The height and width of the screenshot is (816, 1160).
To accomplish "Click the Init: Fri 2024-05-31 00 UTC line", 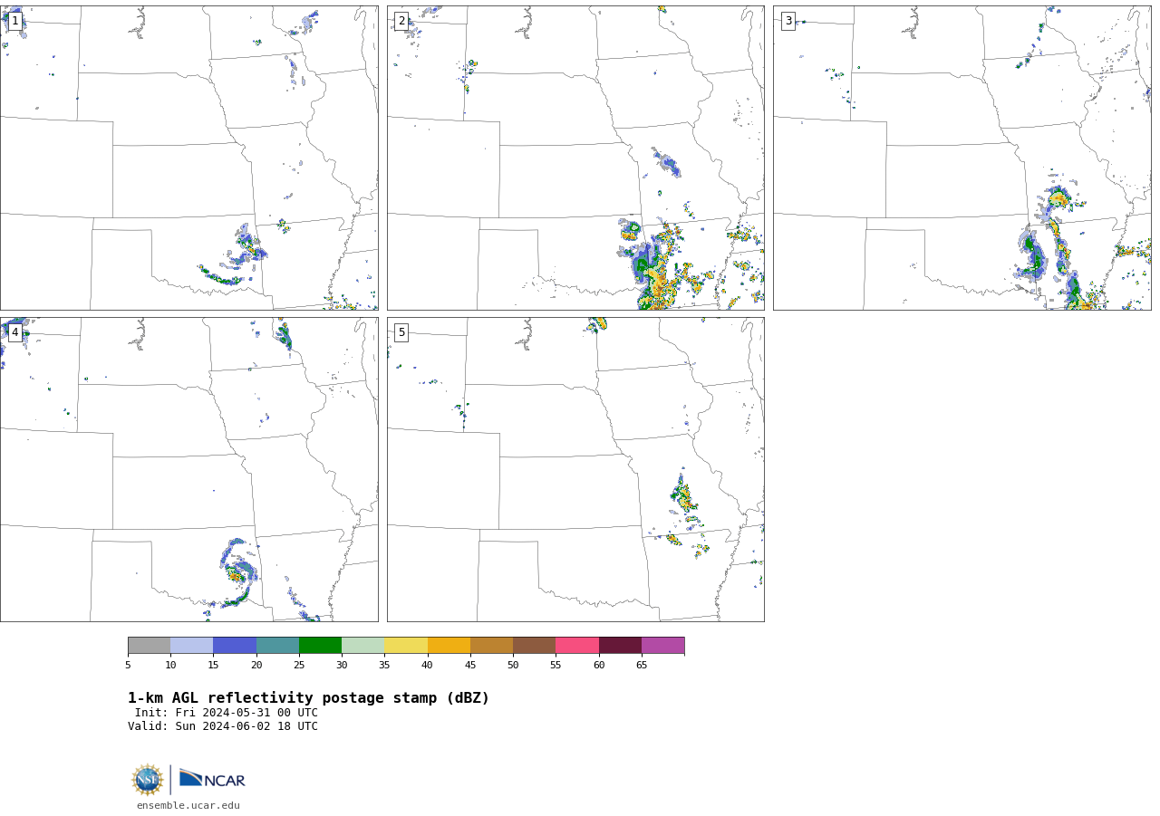I will coord(227,713).
